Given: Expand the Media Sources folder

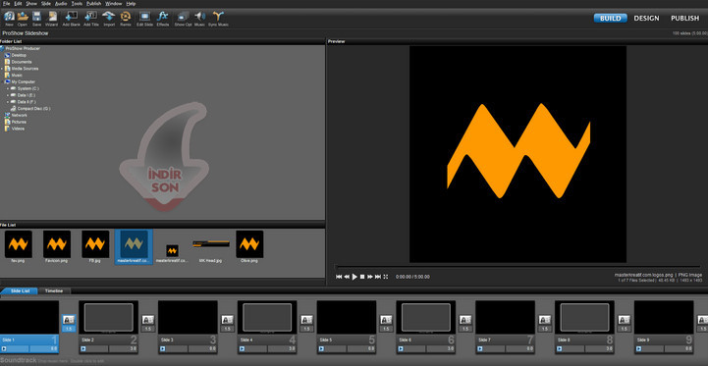Looking at the screenshot, I should (2, 69).
